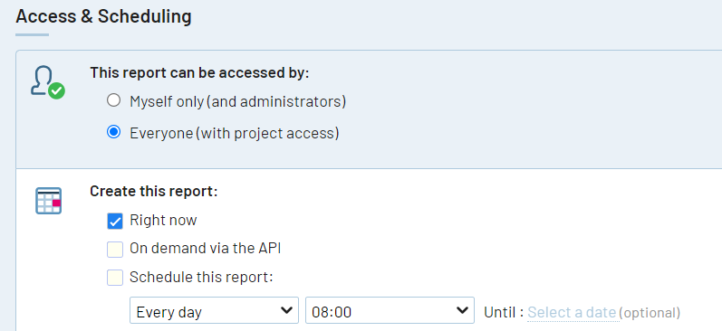Open the Every day frequency dropdown
722x331 pixels.
coord(214,311)
